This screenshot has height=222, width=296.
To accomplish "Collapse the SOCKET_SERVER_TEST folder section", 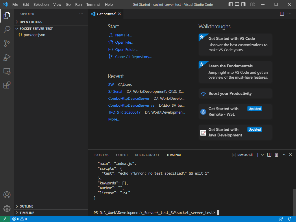I will (x=51, y=29).
